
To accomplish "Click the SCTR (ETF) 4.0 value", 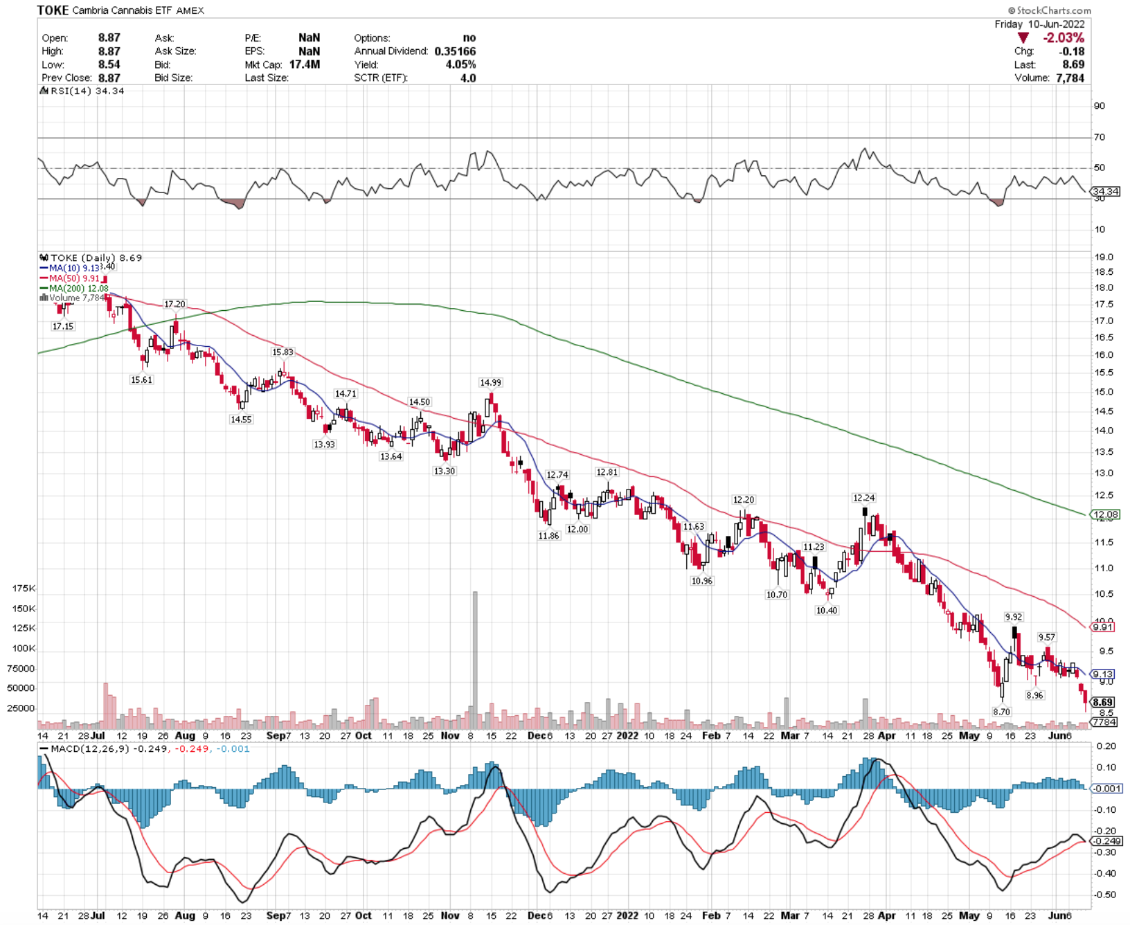I will click(468, 78).
